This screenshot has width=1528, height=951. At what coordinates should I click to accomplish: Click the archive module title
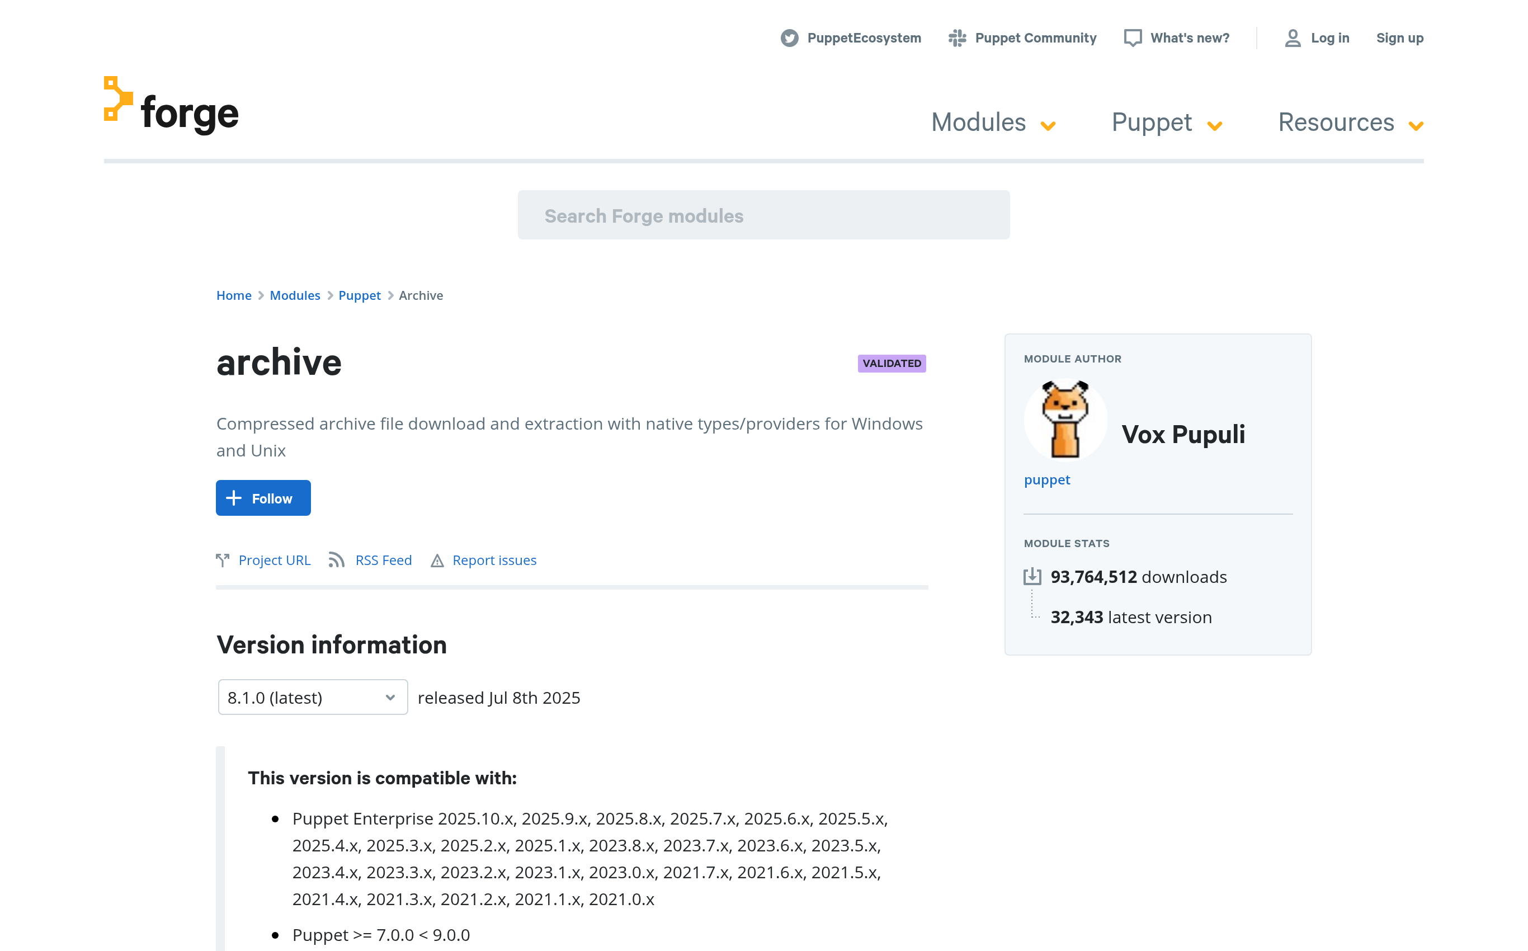click(279, 363)
